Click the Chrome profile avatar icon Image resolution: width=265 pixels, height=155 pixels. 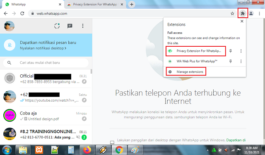click(x=251, y=13)
